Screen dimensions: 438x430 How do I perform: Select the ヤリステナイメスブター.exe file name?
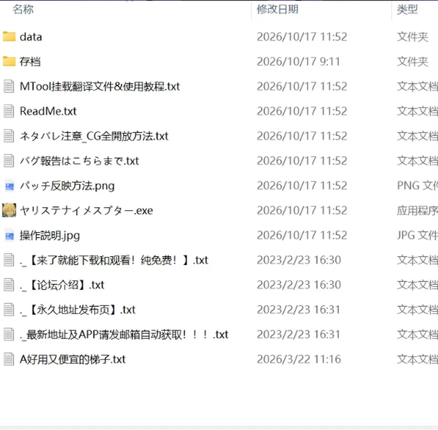(x=86, y=211)
